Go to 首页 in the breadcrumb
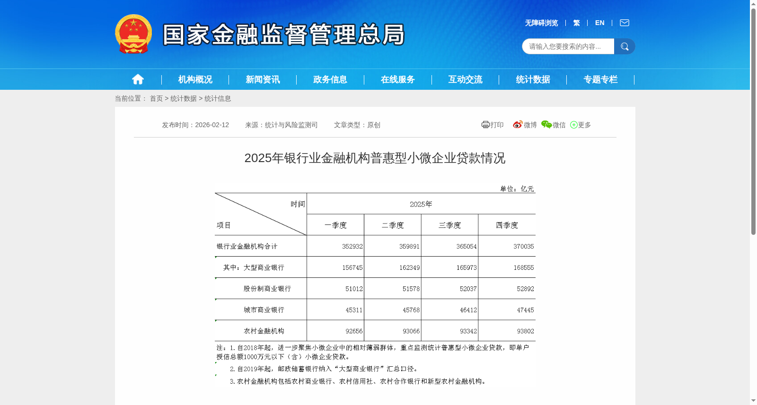Image resolution: width=757 pixels, height=405 pixels. coord(156,98)
